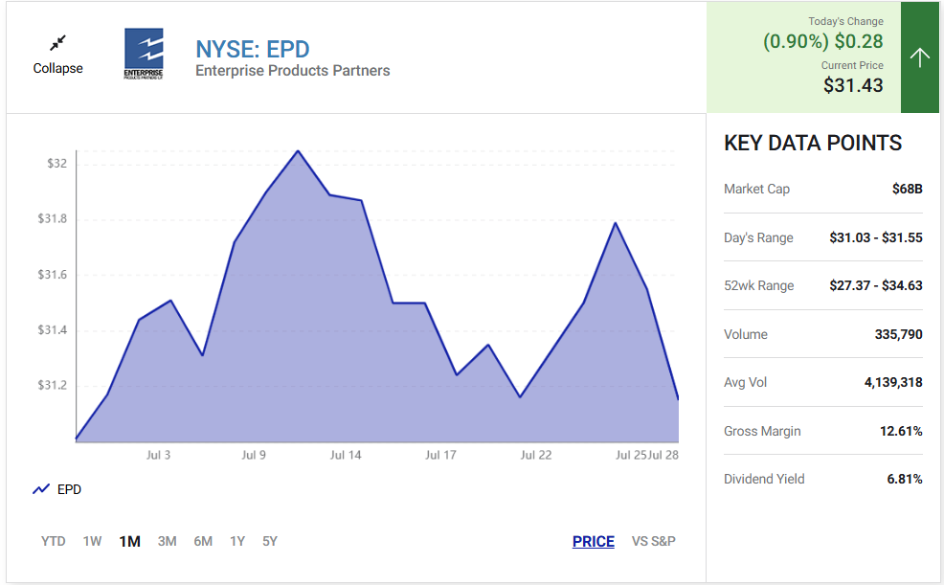Click the Volume value 335,790
This screenshot has width=944, height=585.
[898, 334]
